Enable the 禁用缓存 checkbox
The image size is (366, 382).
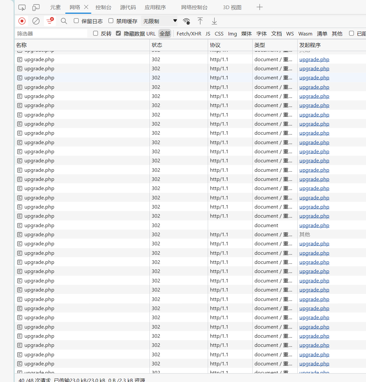[111, 21]
